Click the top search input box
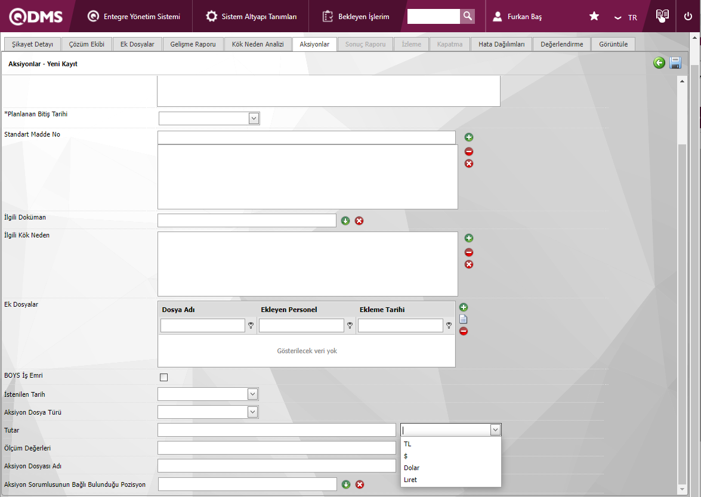Image resolution: width=701 pixels, height=497 pixels. coord(433,17)
